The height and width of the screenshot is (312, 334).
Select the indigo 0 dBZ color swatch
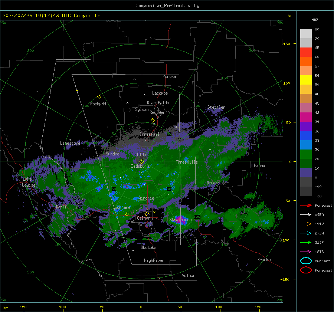(x=306, y=173)
